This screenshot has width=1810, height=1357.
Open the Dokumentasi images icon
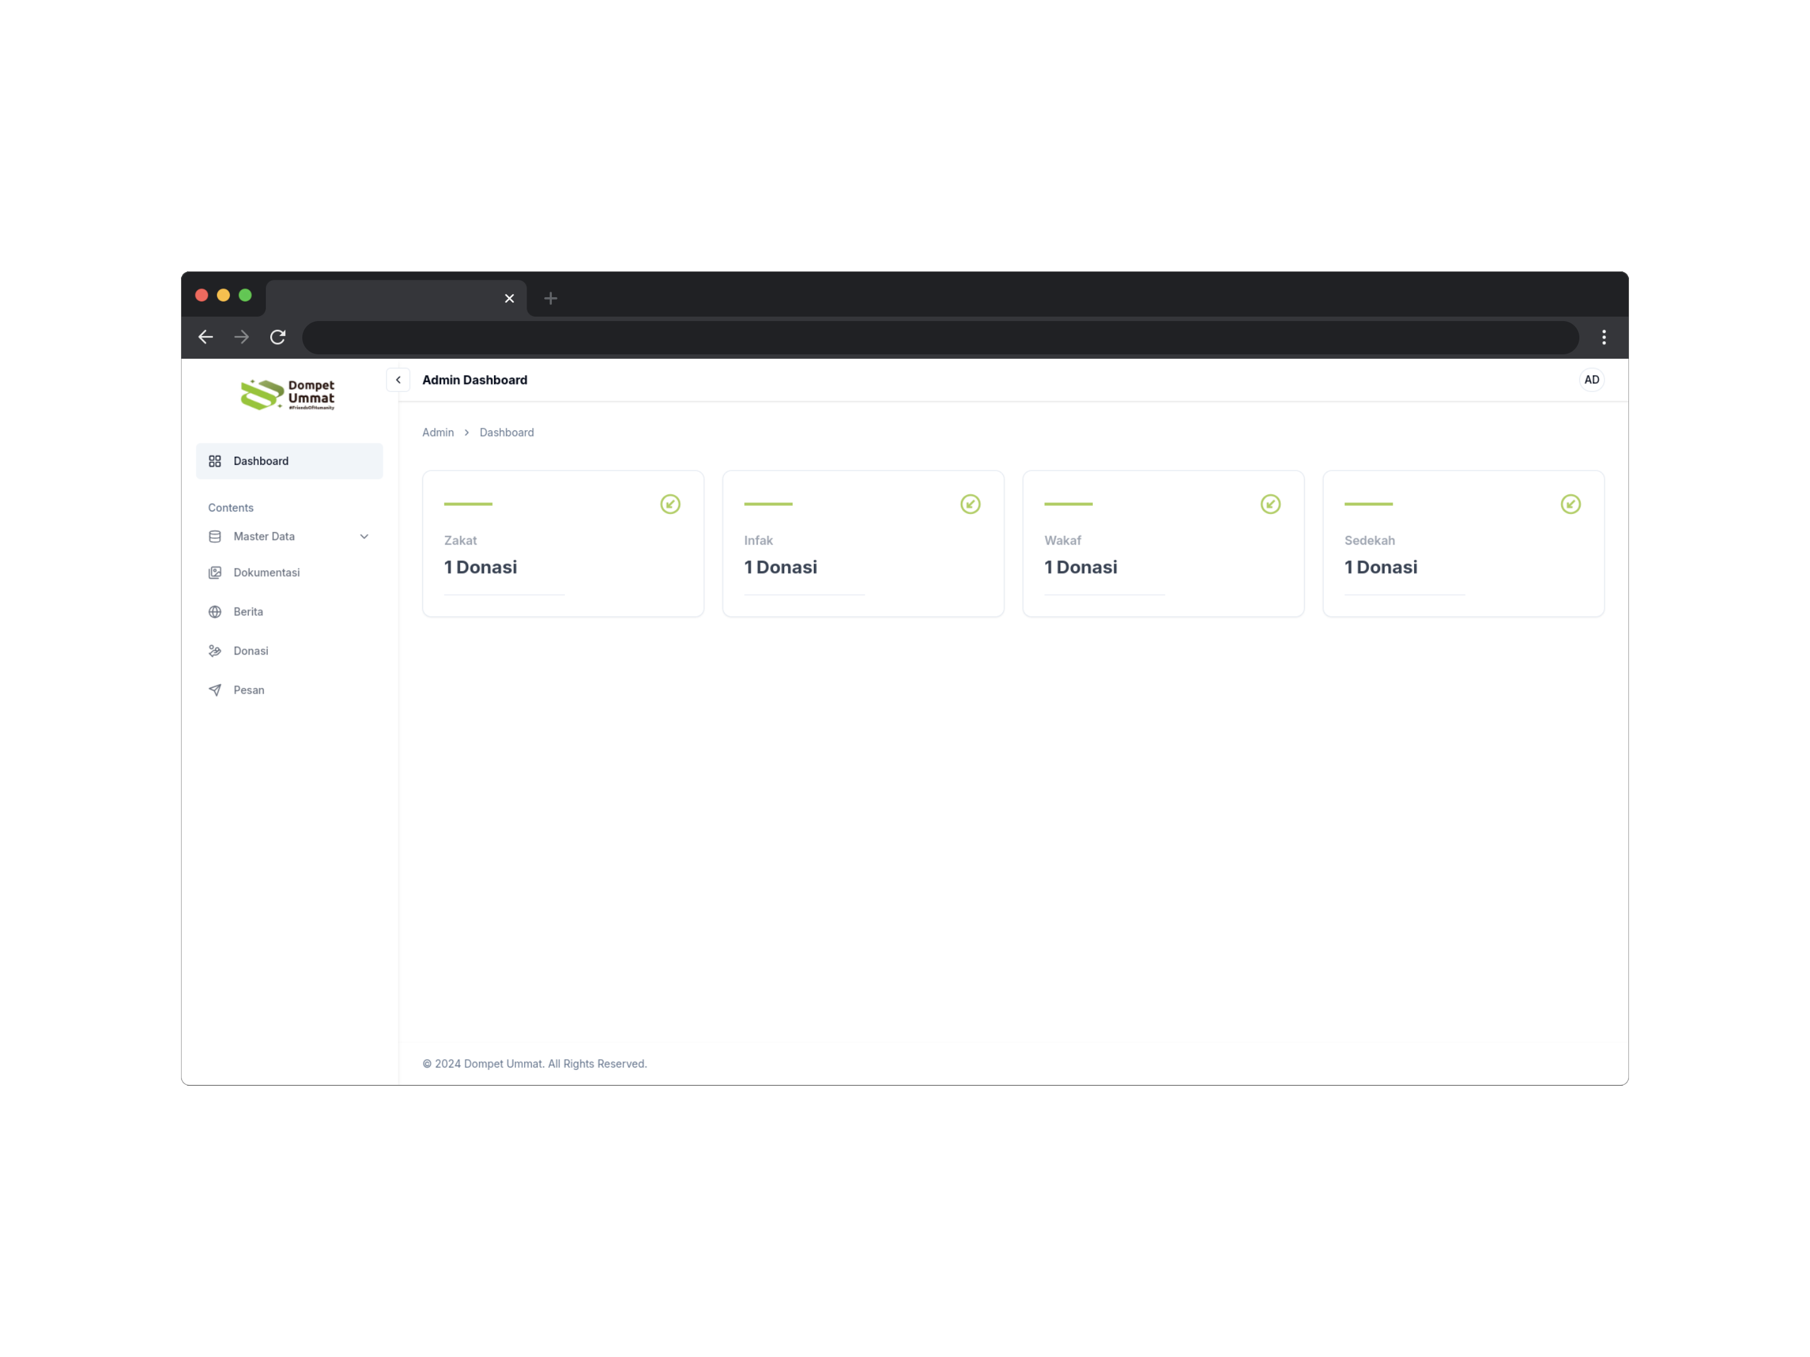pyautogui.click(x=215, y=572)
